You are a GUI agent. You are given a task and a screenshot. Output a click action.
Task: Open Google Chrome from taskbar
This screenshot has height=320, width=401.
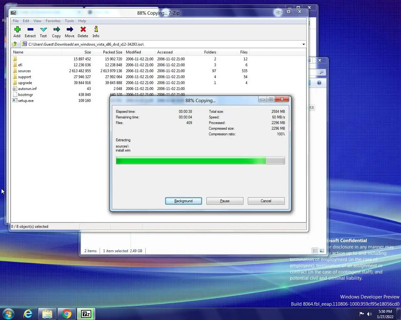(66, 314)
